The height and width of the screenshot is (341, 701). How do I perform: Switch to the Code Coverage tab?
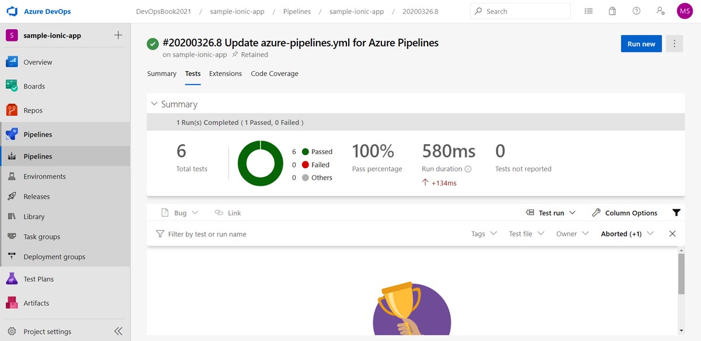(x=275, y=74)
